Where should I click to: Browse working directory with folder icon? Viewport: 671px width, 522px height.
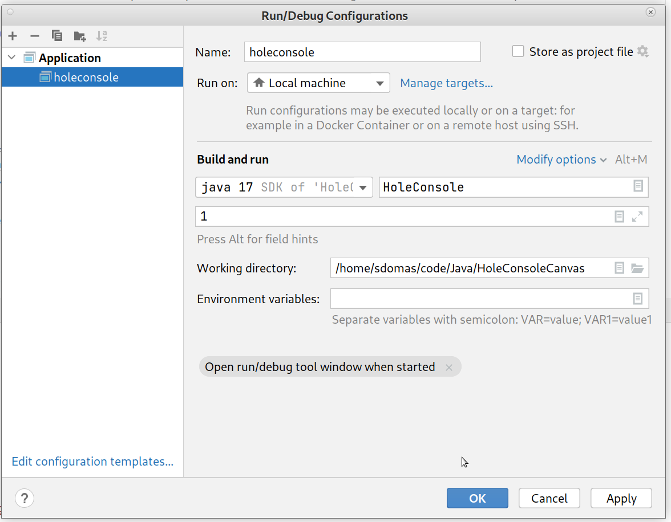pyautogui.click(x=637, y=268)
